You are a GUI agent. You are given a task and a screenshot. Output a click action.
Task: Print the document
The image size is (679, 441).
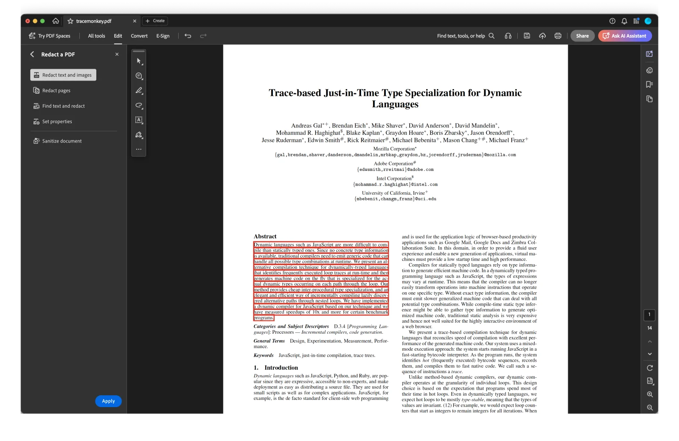558,36
